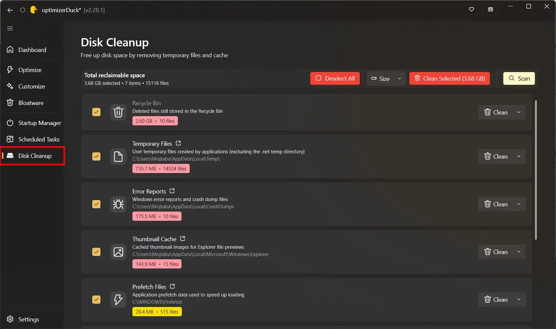Expand the Thumbnail Cache Clean options chevron

coord(519,252)
